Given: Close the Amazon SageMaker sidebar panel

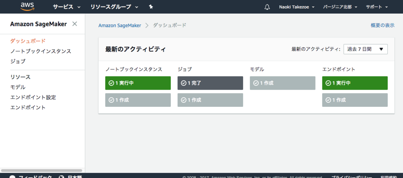Looking at the screenshot, I should 74,24.
